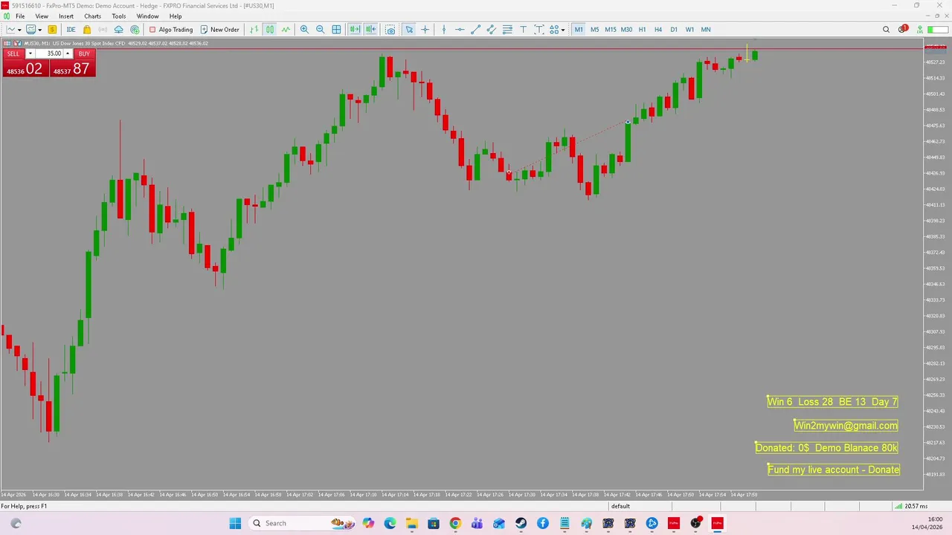The image size is (952, 535).
Task: Select the M1 timeframe
Action: pyautogui.click(x=579, y=30)
